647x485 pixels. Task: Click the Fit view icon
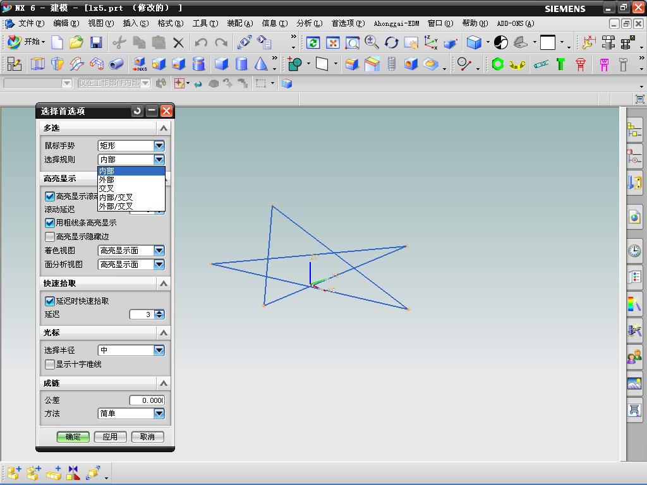[x=333, y=42]
